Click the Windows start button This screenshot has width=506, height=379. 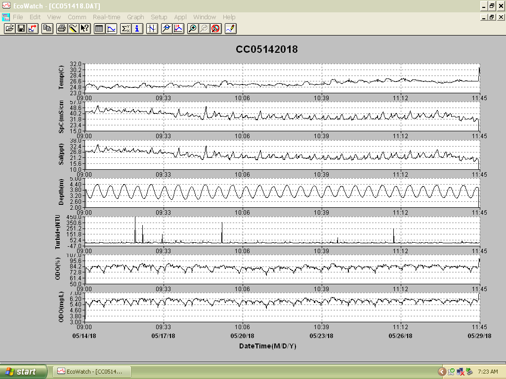tap(23, 372)
